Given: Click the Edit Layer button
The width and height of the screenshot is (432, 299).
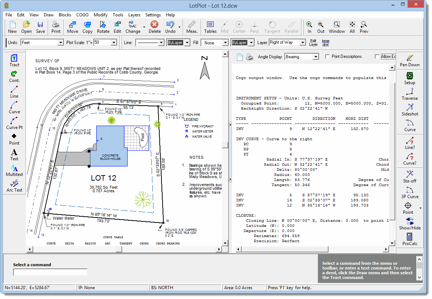Looking at the screenshot, I should point(313,43).
